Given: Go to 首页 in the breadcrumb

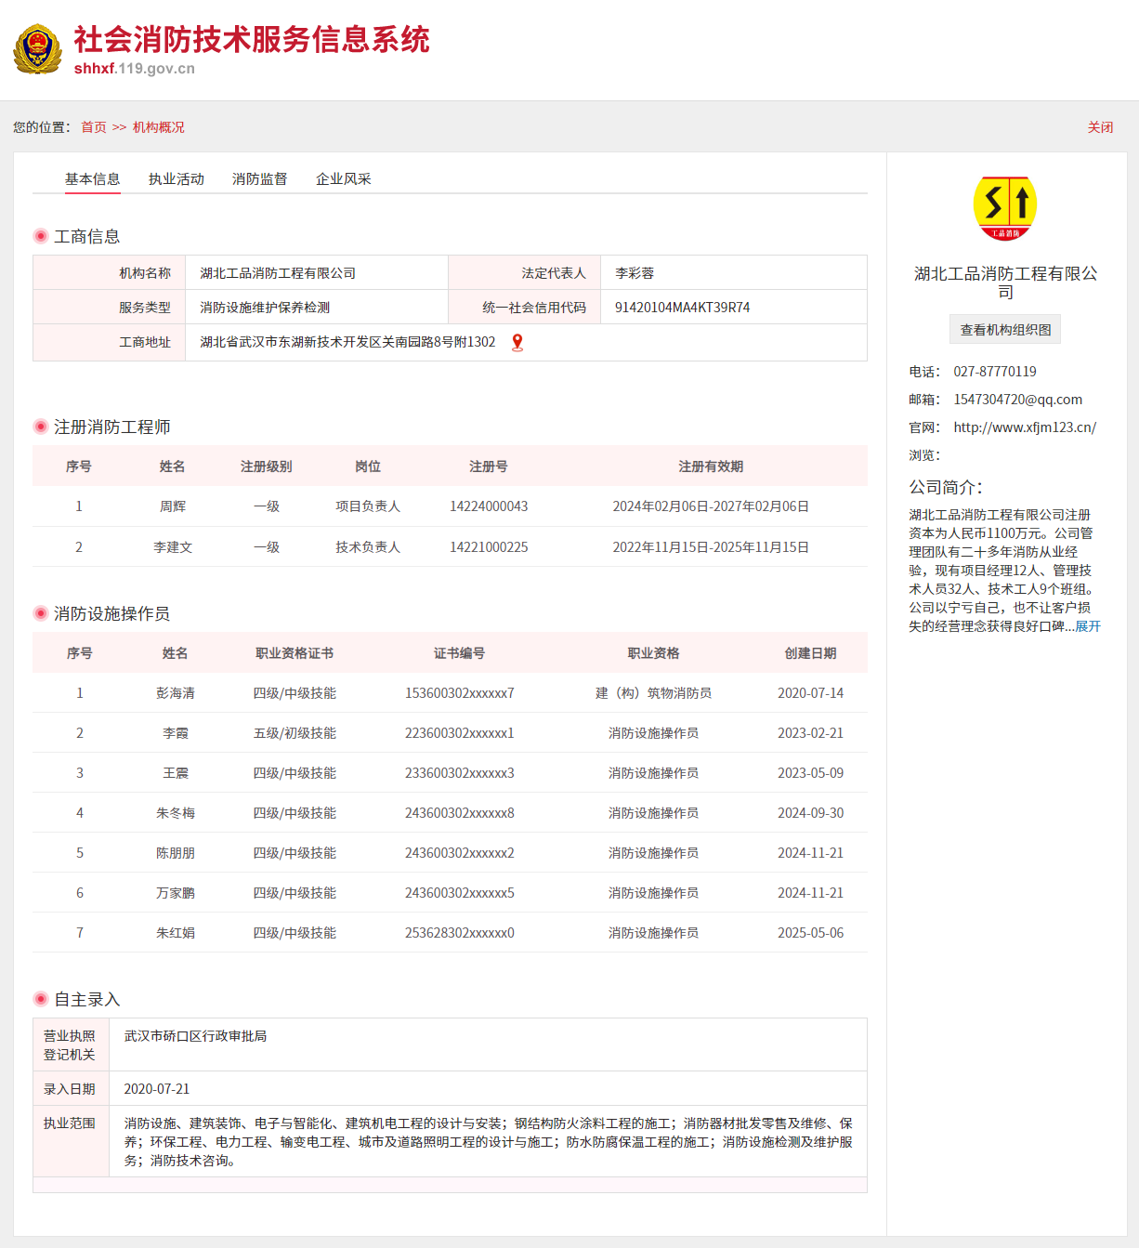Looking at the screenshot, I should point(94,127).
